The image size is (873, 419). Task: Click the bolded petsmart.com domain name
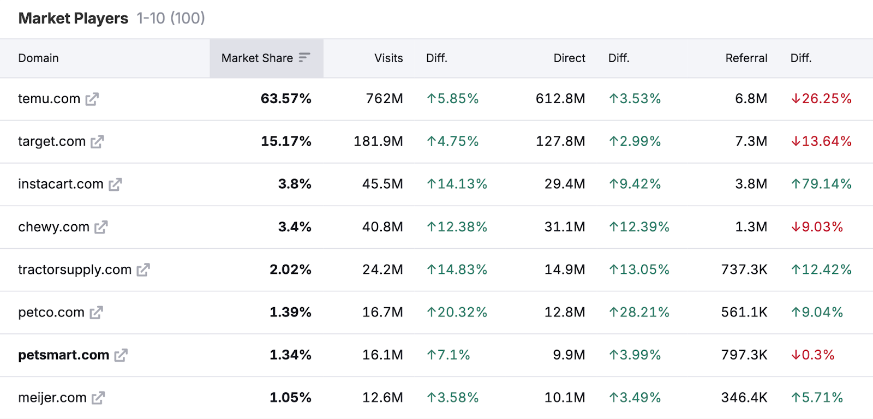pos(63,355)
